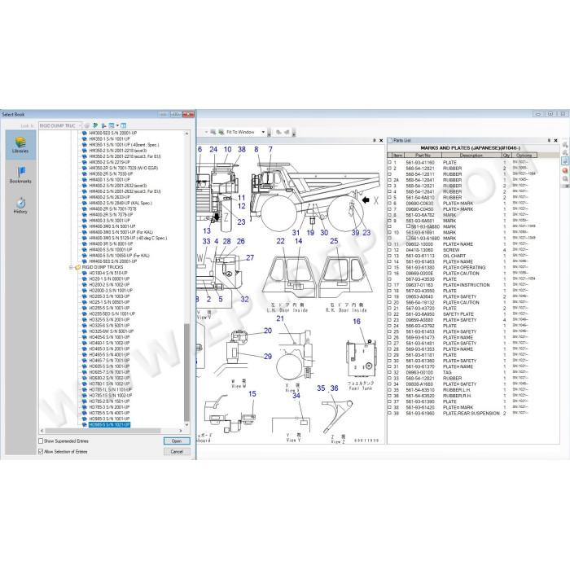Viewport: 570px width, 570px height.
Task: Open the Libraries pane in Select Book
Action: click(20, 145)
